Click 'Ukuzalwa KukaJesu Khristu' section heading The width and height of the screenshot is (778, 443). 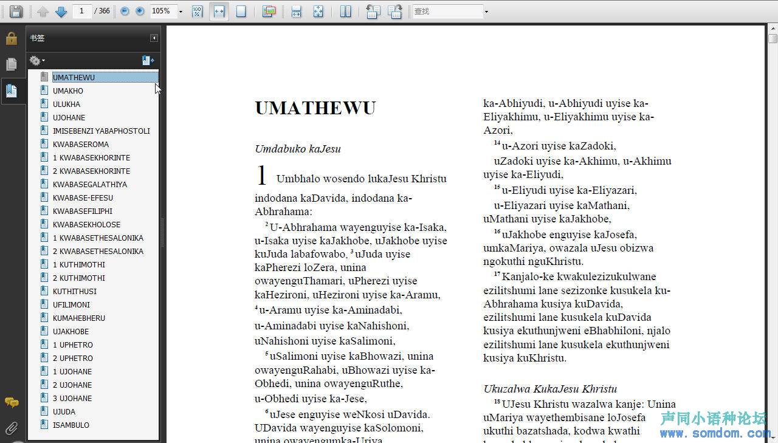550,389
